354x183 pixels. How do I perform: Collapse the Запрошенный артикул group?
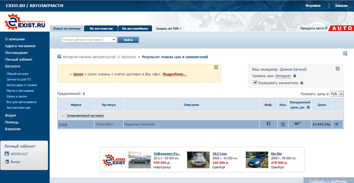63,116
